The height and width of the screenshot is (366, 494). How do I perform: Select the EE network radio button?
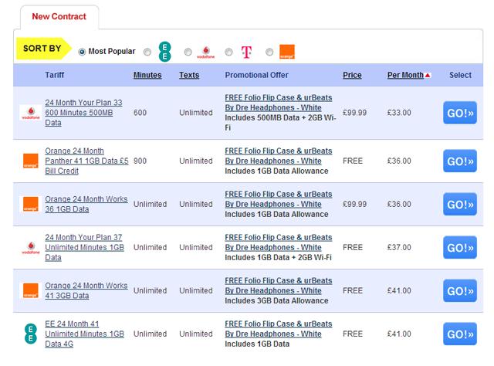(x=147, y=52)
